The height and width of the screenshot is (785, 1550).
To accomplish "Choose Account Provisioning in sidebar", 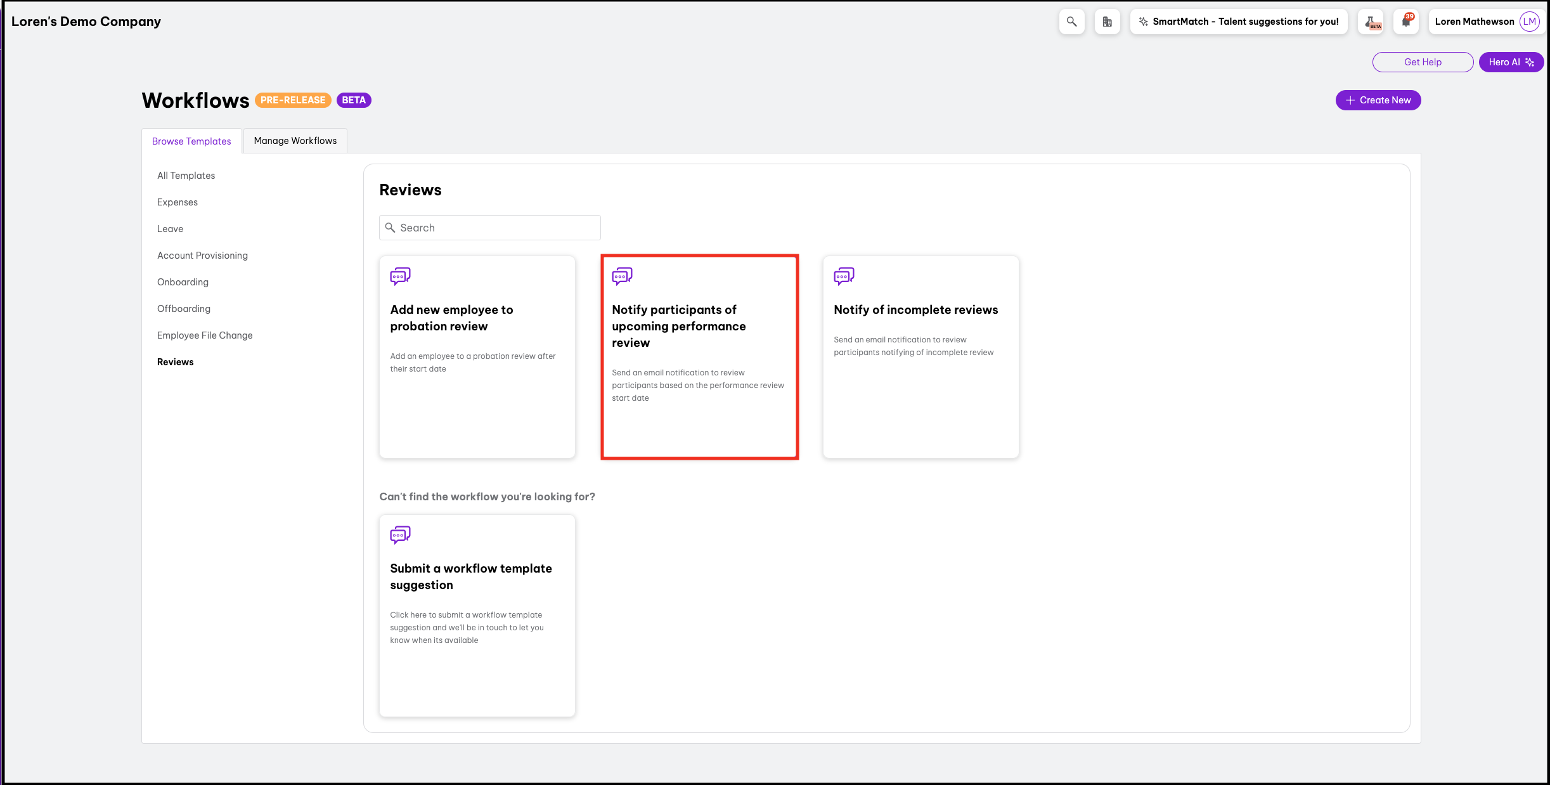I will point(202,256).
